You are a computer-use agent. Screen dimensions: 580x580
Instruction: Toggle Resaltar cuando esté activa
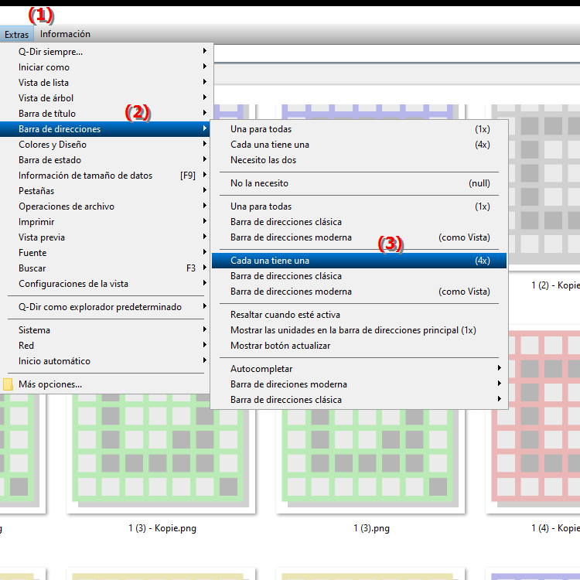point(359,315)
